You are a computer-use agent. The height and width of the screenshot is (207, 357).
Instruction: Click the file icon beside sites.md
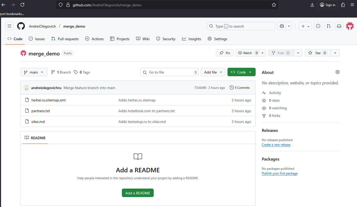(27, 121)
